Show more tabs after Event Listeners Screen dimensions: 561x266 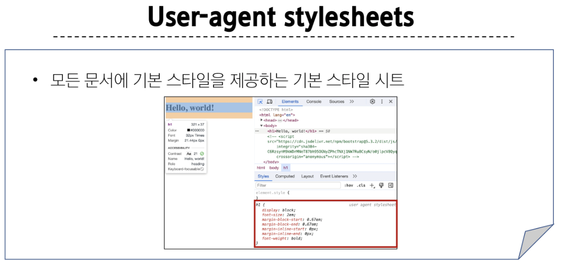tap(355, 176)
